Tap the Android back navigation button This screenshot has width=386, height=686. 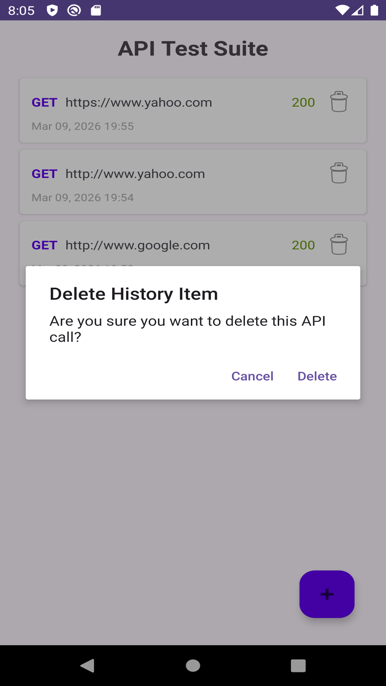click(87, 666)
